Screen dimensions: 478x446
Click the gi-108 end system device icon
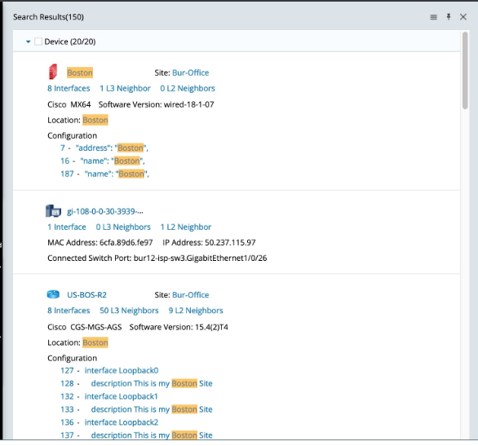click(53, 211)
